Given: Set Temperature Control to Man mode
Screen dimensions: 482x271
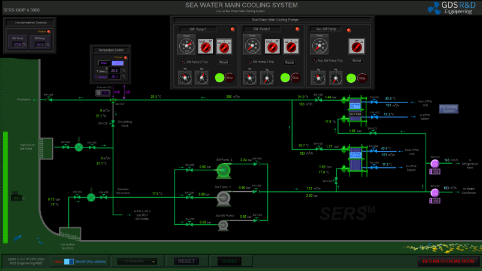Looking at the screenshot, I should point(104,63).
